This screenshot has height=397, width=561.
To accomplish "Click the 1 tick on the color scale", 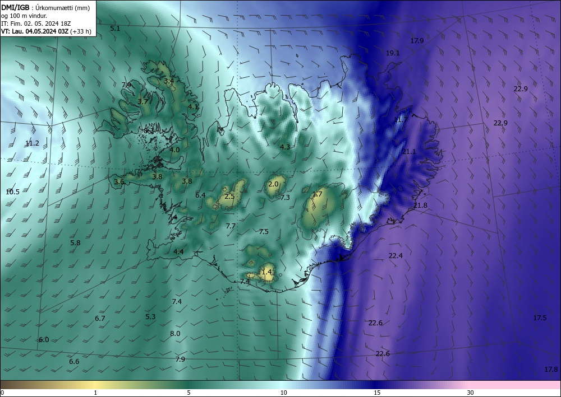I will coord(95,393).
